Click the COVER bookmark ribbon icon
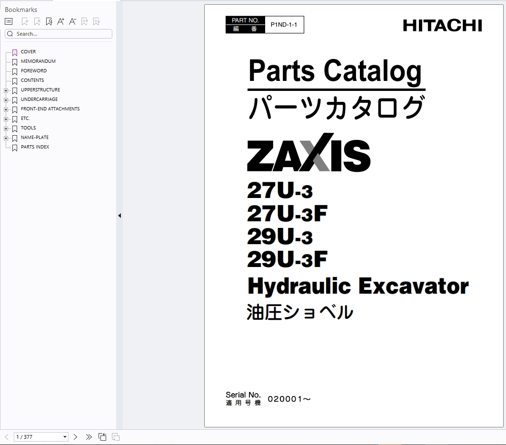 (x=15, y=53)
